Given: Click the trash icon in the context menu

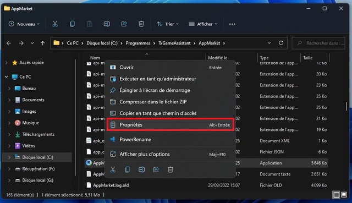Looking at the screenshot, I should coord(170,169).
